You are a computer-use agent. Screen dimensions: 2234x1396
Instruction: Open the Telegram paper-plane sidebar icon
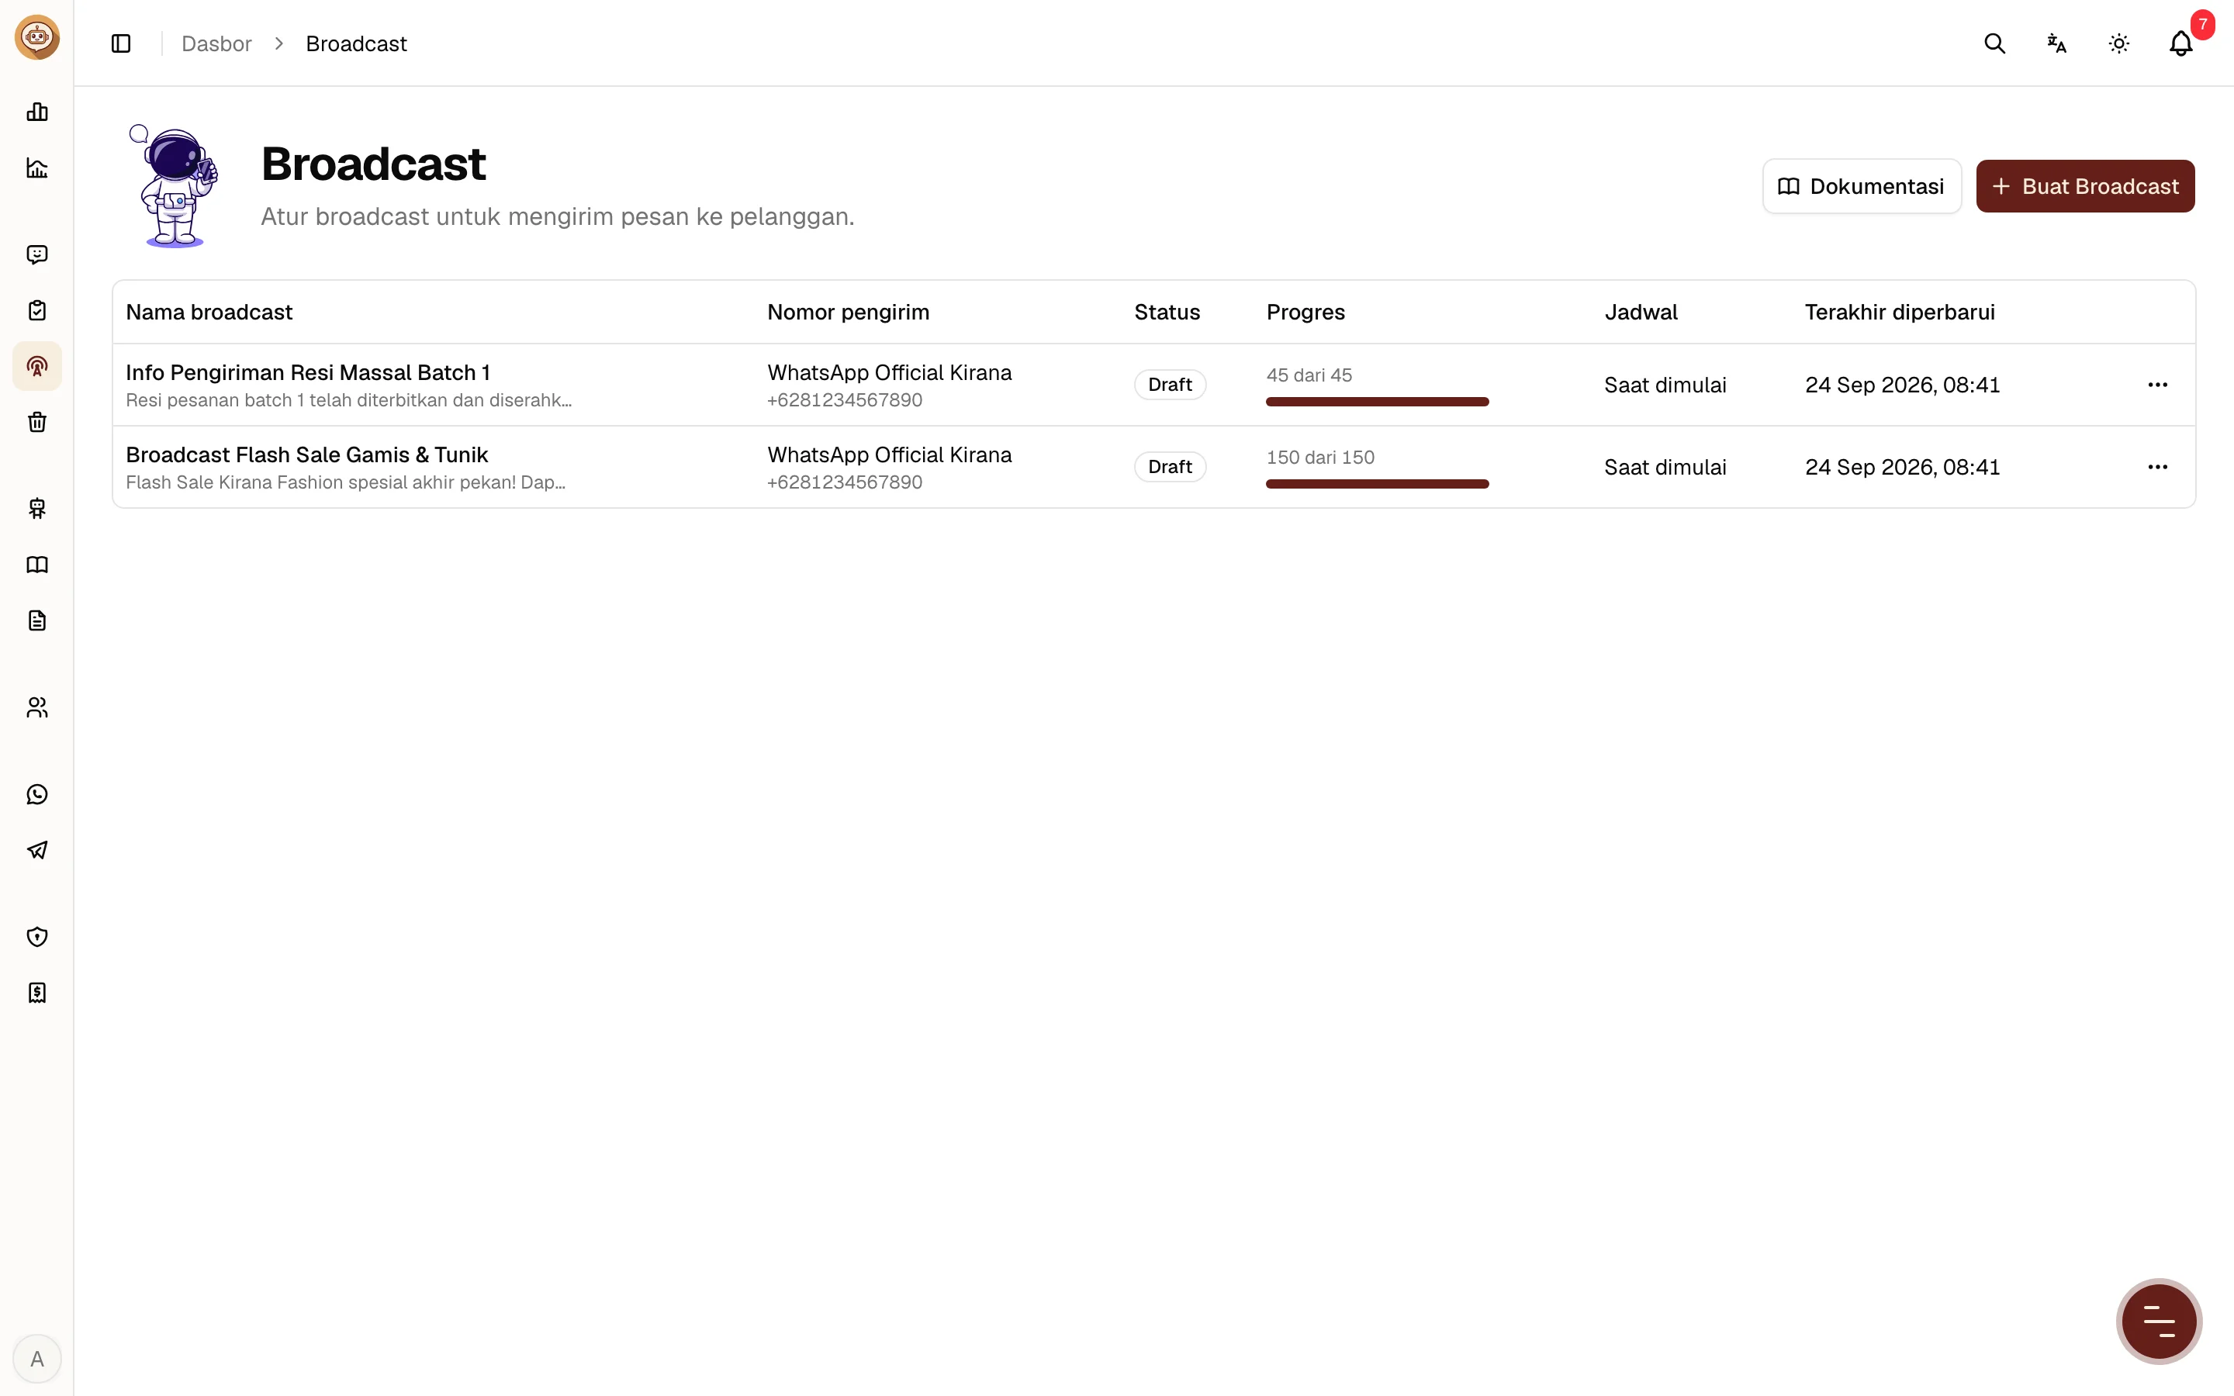[x=37, y=850]
